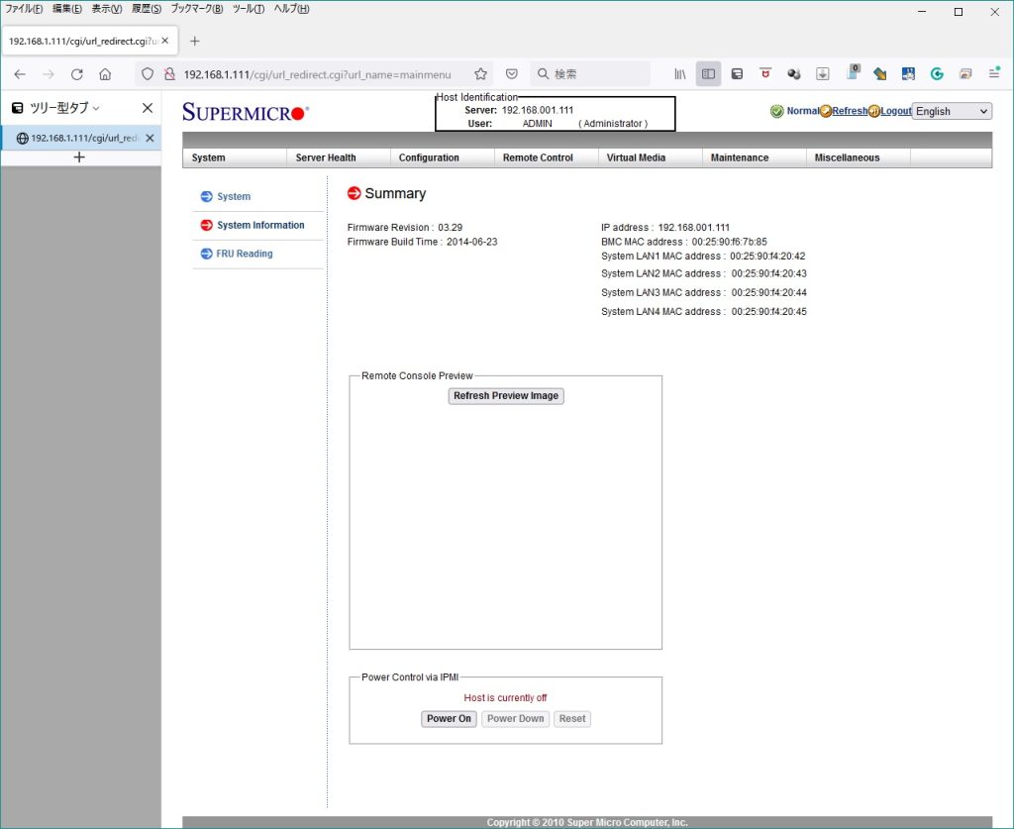Click the Refresh Preview Image button
The height and width of the screenshot is (829, 1014).
coord(506,396)
